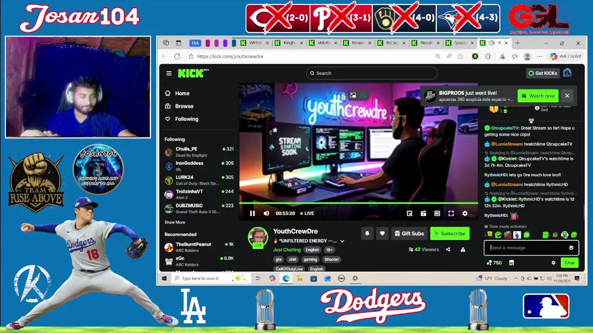Viewport: 593px width, 333px height.
Task: Share the stream via share icon
Action: pos(448,249)
